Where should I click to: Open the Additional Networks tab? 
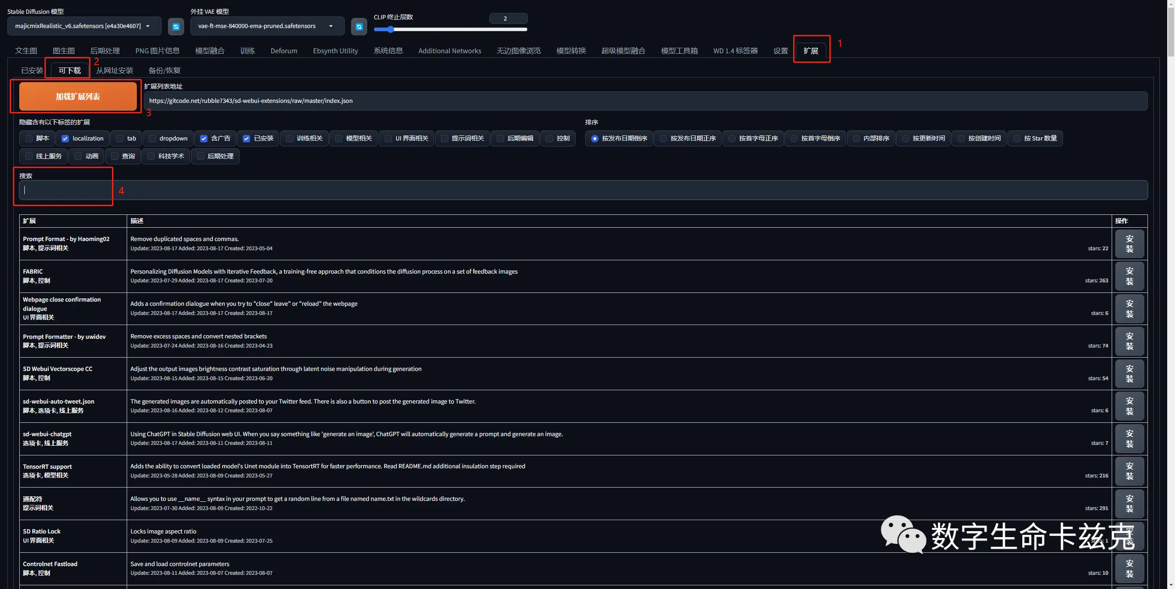tap(450, 50)
